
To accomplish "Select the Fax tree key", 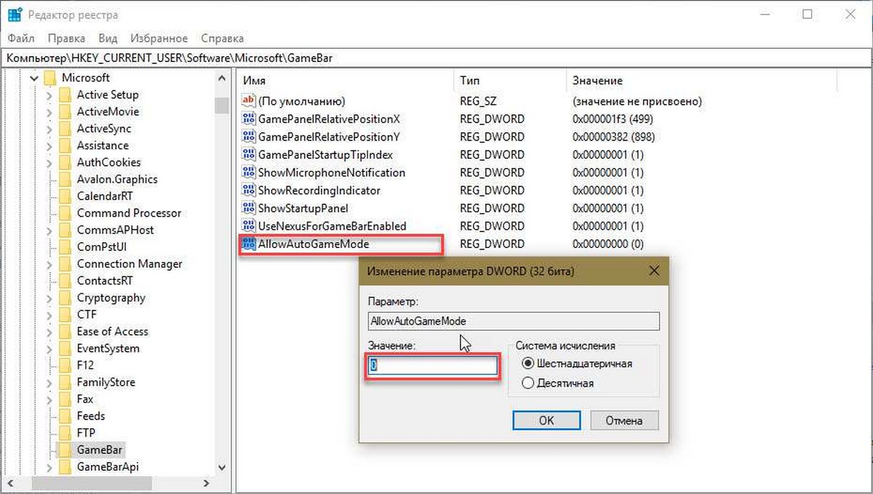I will (x=85, y=399).
